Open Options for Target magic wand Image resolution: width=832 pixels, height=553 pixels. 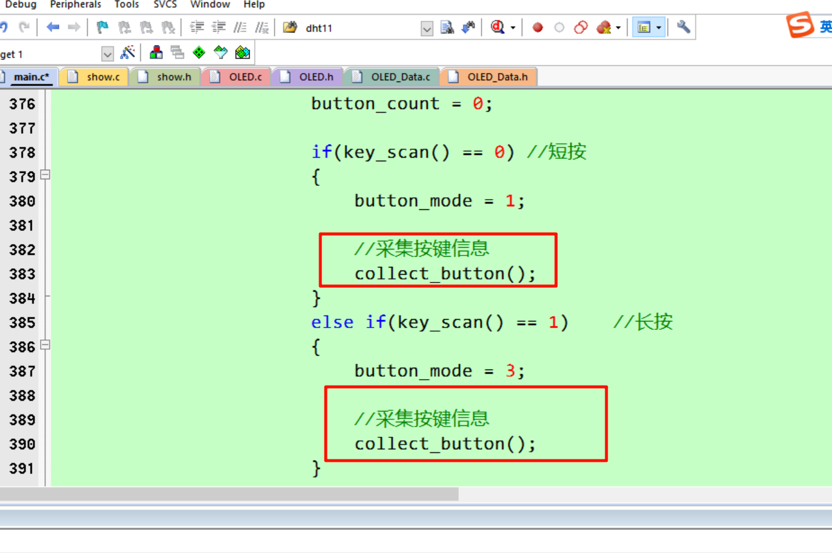(x=128, y=53)
